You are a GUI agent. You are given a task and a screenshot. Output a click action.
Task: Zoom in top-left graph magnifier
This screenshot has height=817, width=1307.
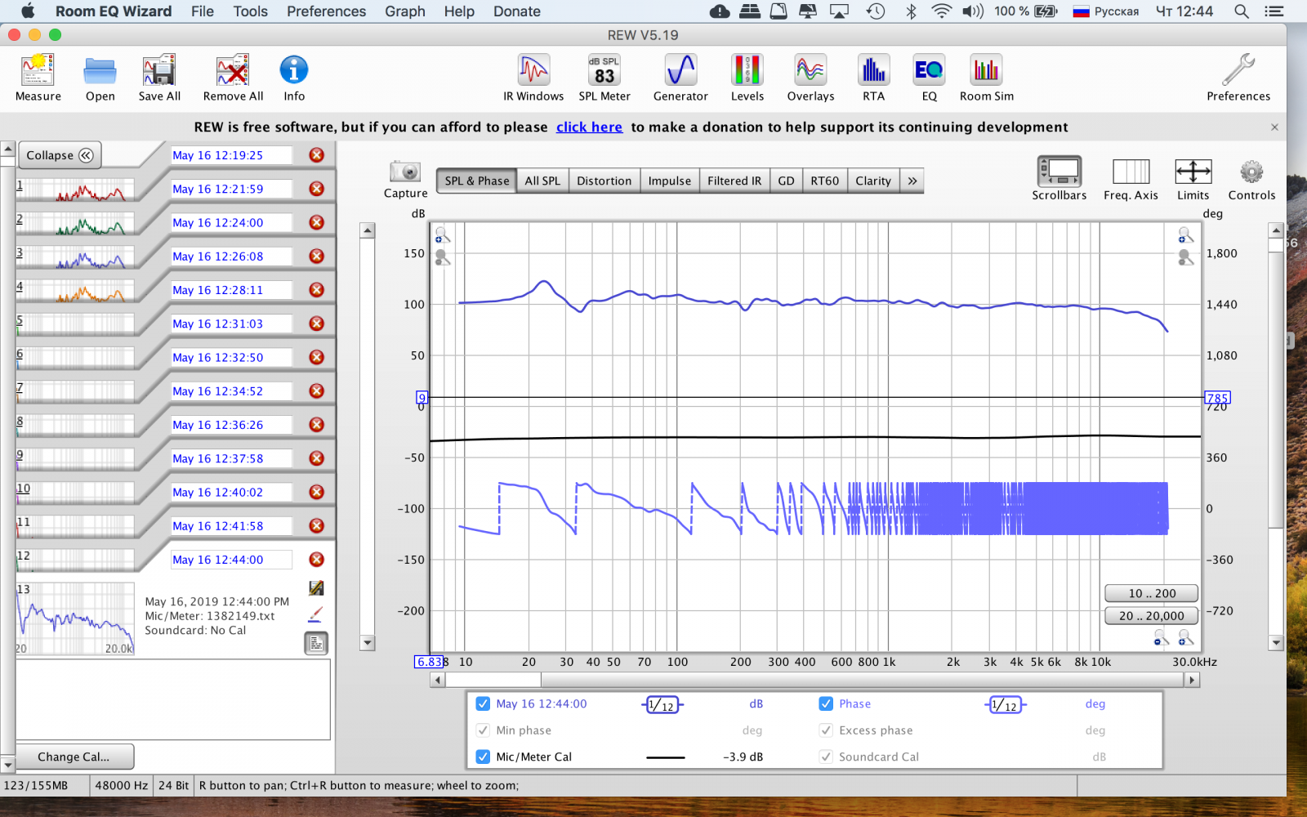pyautogui.click(x=442, y=235)
